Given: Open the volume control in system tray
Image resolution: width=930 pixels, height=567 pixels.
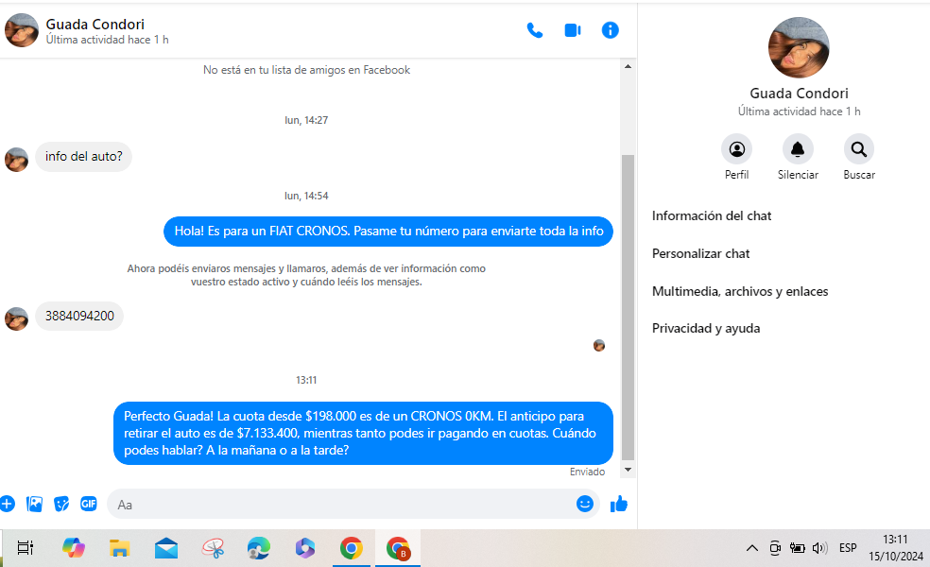Looking at the screenshot, I should click(819, 548).
